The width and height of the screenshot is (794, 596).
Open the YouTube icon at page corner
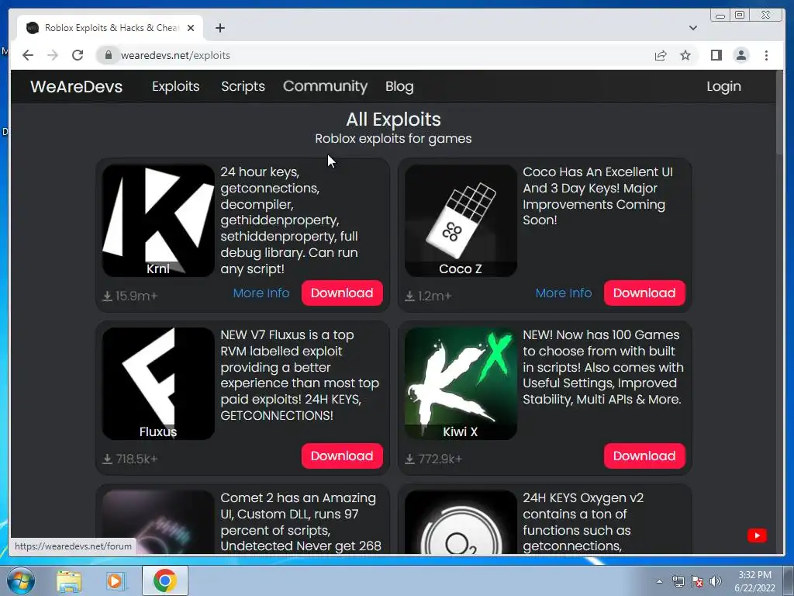point(757,535)
